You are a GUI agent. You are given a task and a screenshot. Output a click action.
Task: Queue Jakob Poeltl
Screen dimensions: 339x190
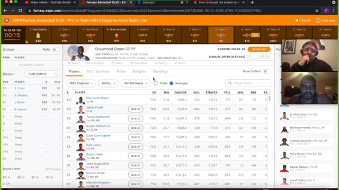[x=136, y=109]
